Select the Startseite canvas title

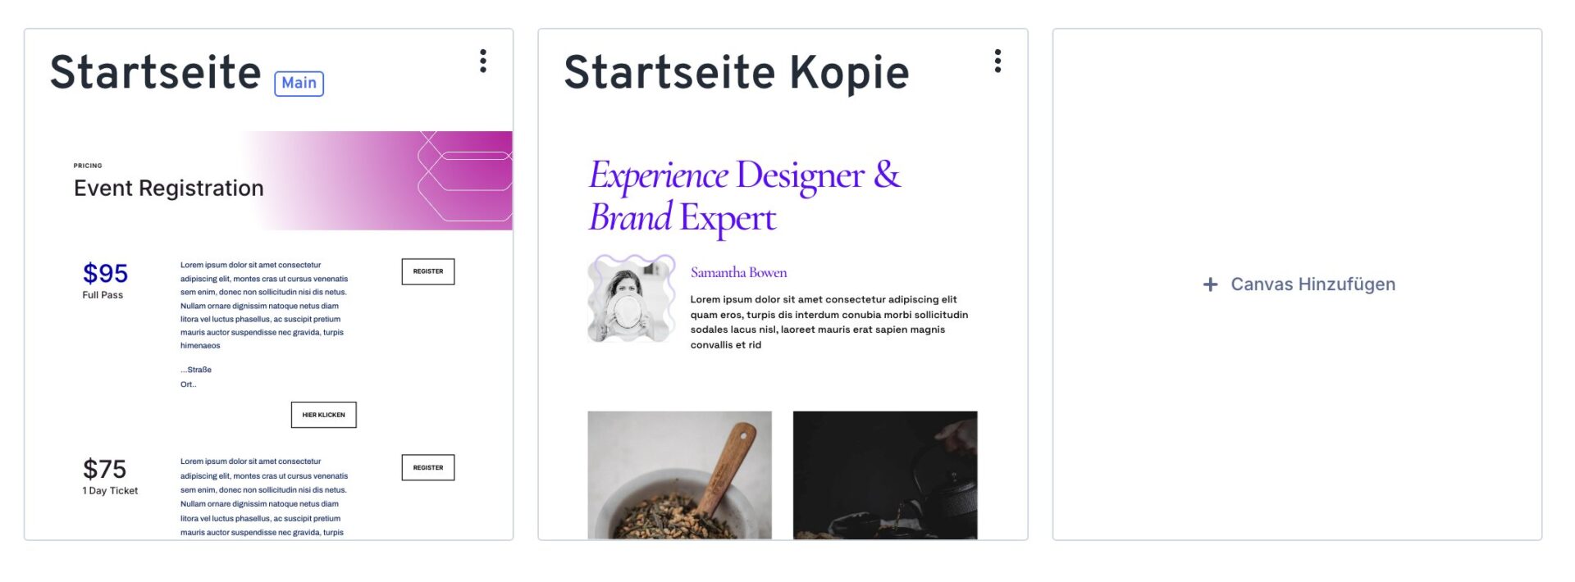155,72
